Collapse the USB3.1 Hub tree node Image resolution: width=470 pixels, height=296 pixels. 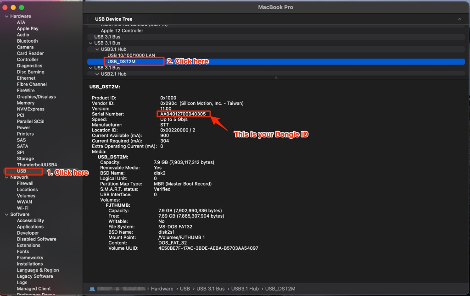pos(97,49)
